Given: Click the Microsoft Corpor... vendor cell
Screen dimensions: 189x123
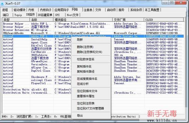Looking at the screenshot, I should click(127, 33).
